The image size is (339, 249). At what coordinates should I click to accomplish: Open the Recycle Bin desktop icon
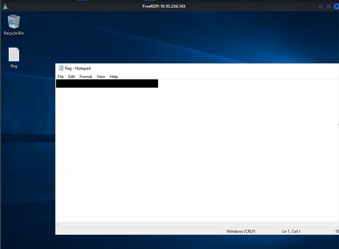pyautogui.click(x=14, y=22)
